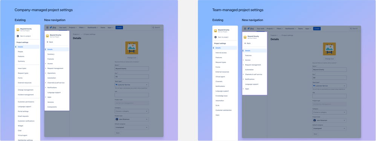Image resolution: width=376 pixels, height=141 pixels.
Task: Click Save button in team-managed Details
Action: point(315,134)
